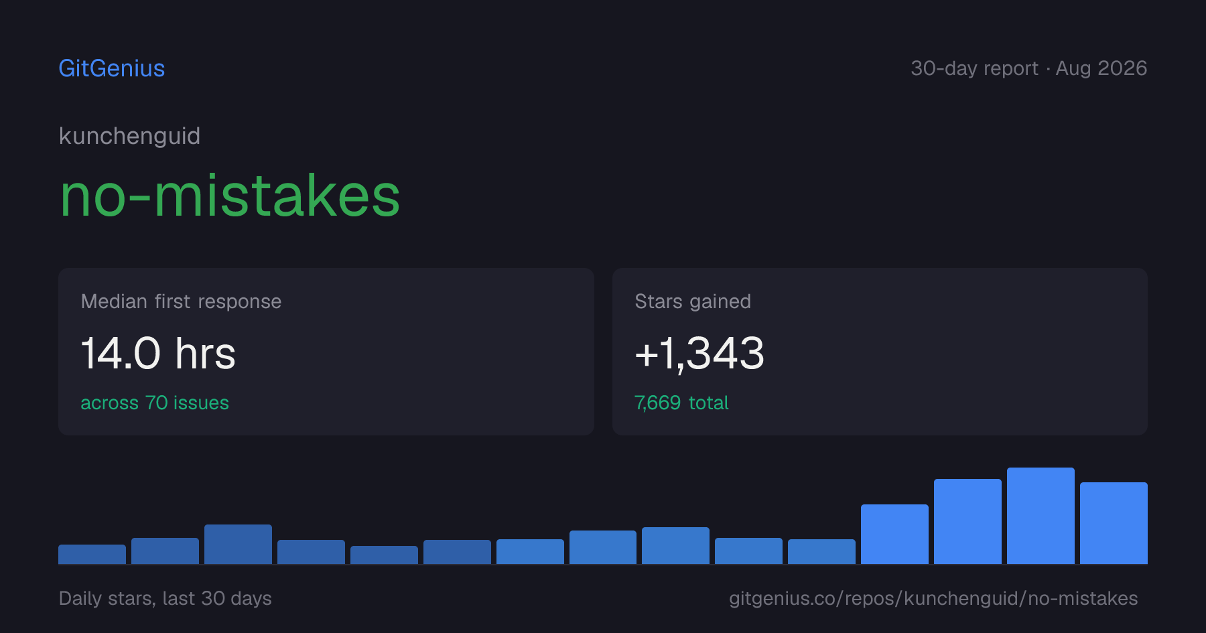Click the Daily stars, last 30 days caption
1206x633 pixels.
[x=165, y=598]
